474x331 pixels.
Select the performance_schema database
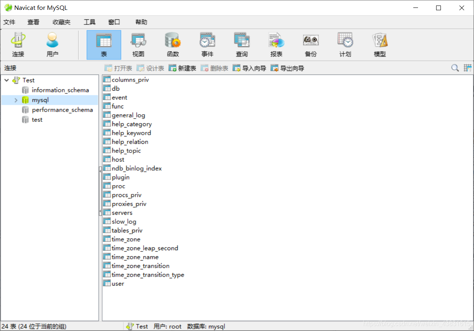click(x=62, y=110)
